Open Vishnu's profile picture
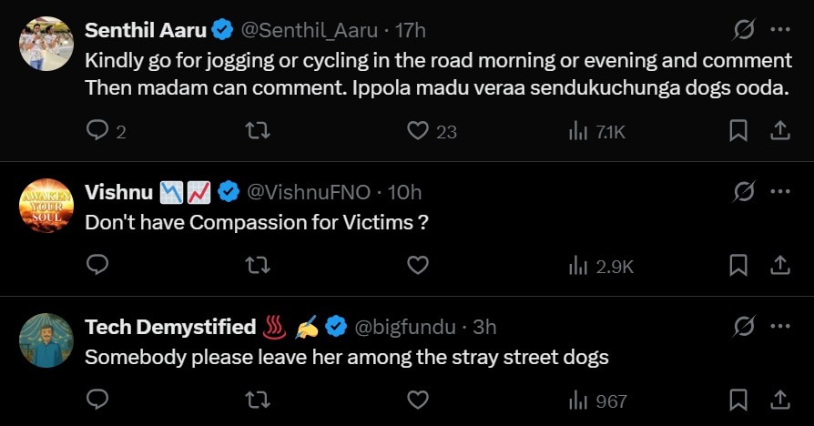Screen dimensions: 814x426 coord(46,206)
